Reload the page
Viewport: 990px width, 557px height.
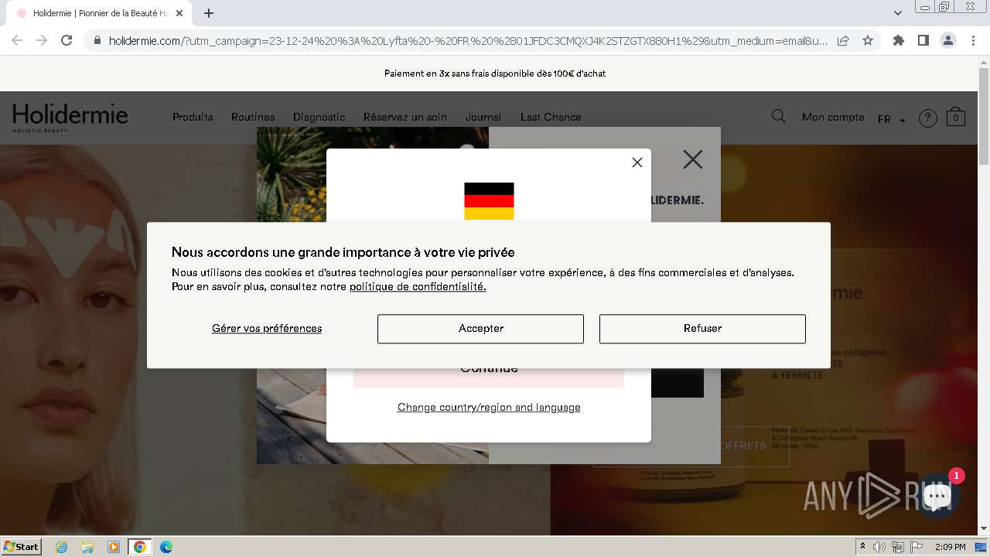pyautogui.click(x=67, y=40)
